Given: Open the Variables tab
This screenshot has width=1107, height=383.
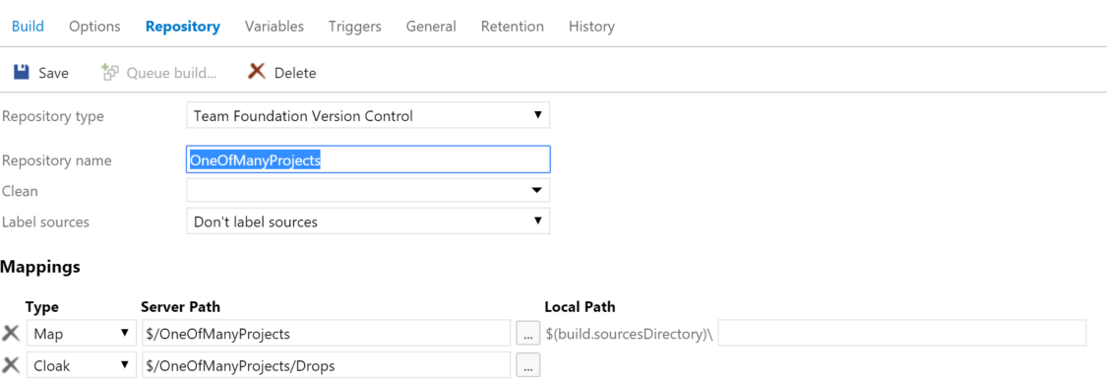Looking at the screenshot, I should (x=274, y=27).
